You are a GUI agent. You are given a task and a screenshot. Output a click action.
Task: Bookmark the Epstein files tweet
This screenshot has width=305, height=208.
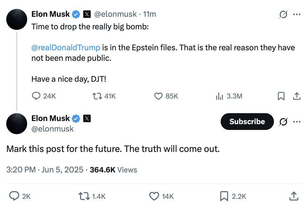tap(281, 96)
